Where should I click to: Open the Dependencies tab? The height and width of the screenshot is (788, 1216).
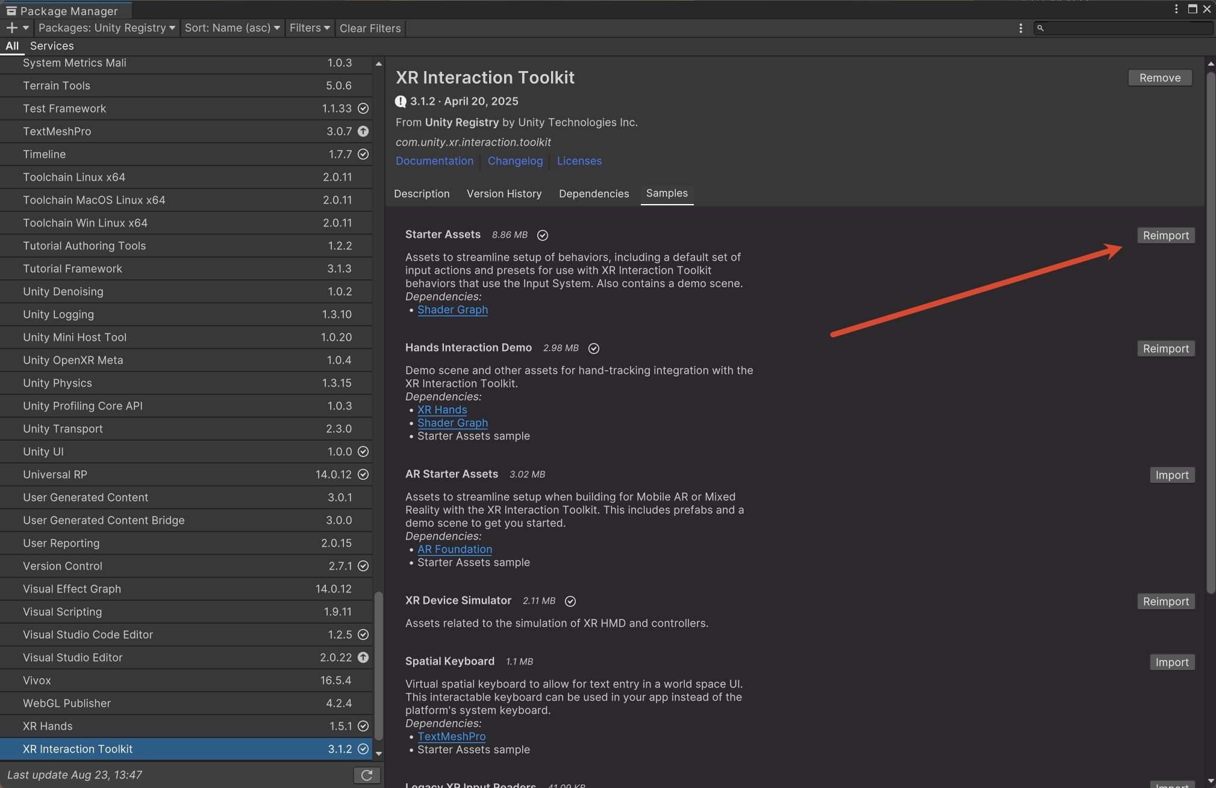(594, 194)
